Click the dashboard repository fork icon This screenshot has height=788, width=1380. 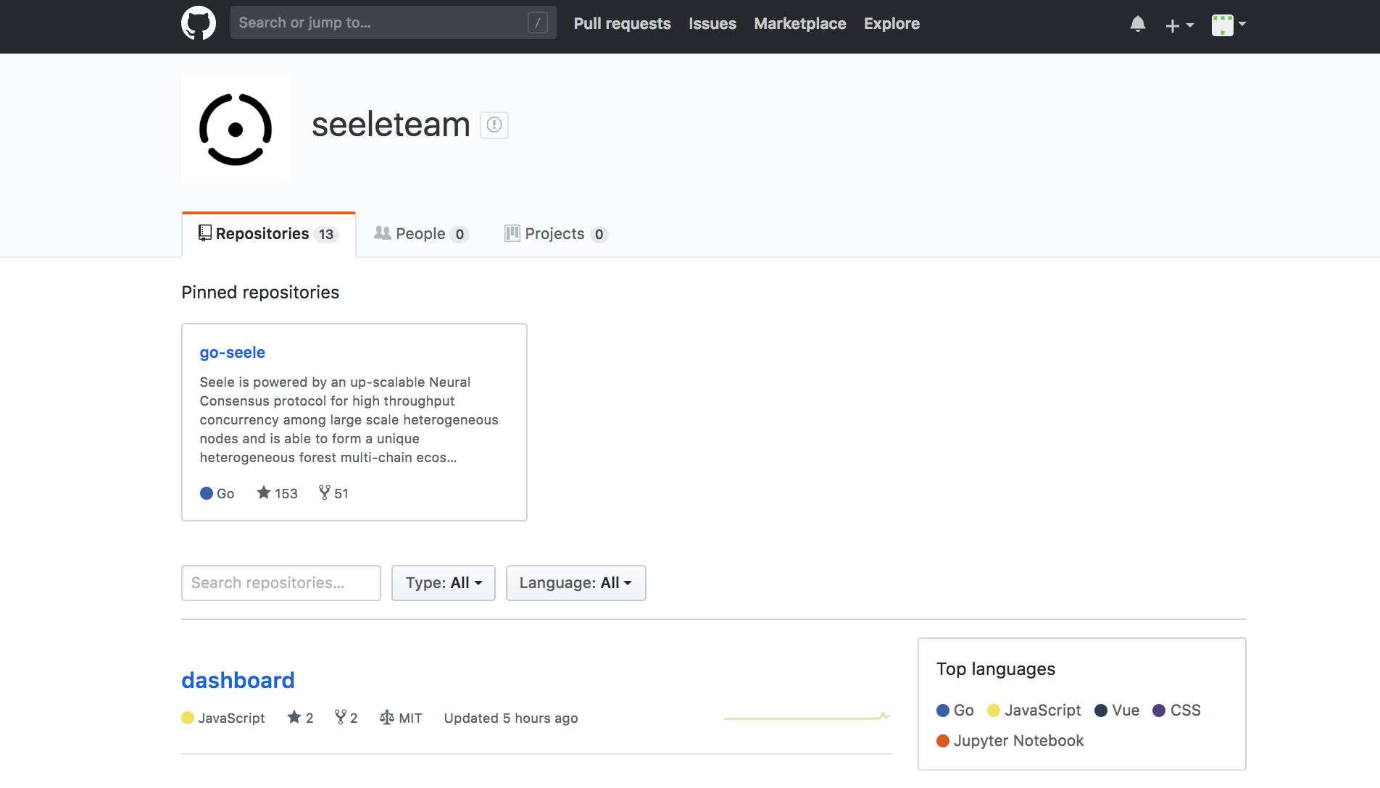point(340,717)
